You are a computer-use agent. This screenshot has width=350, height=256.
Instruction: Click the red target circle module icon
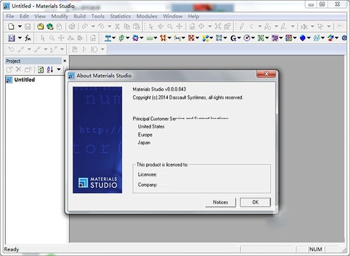tap(247, 38)
